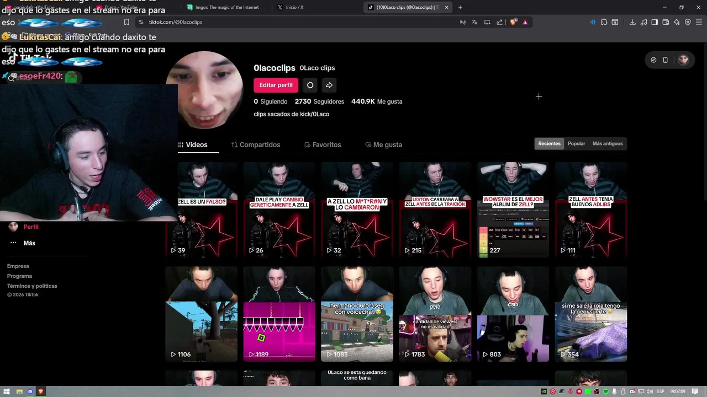Click share icon in address bar
This screenshot has width=707, height=397.
(x=499, y=22)
